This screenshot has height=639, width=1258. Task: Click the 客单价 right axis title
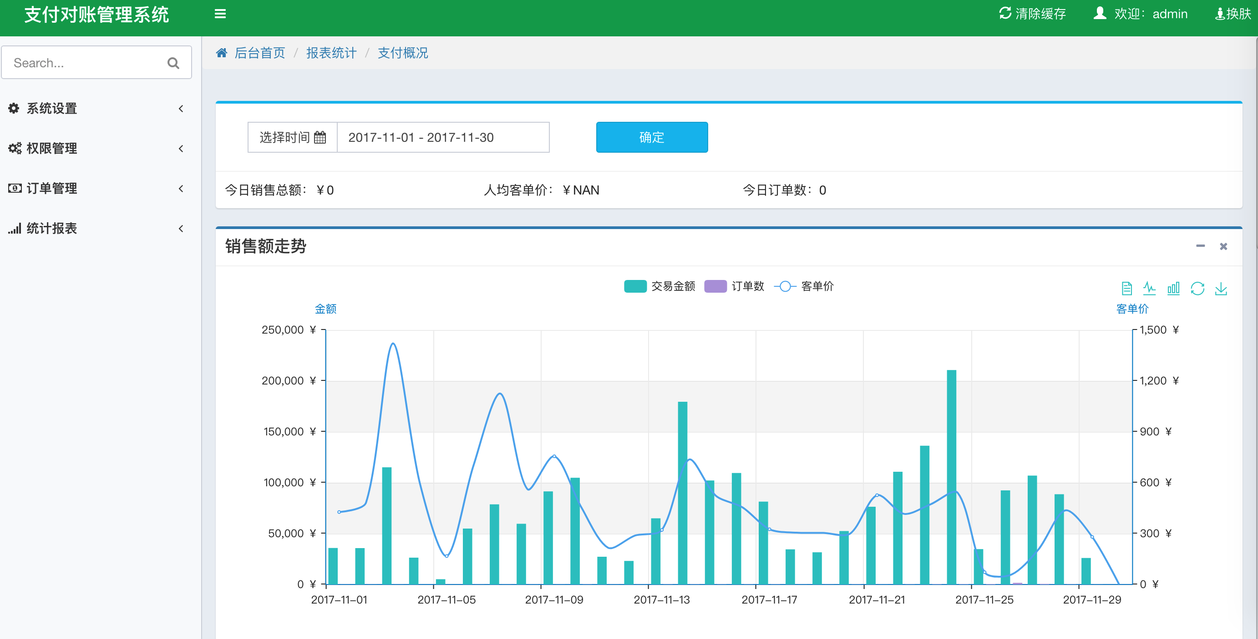(x=1132, y=309)
